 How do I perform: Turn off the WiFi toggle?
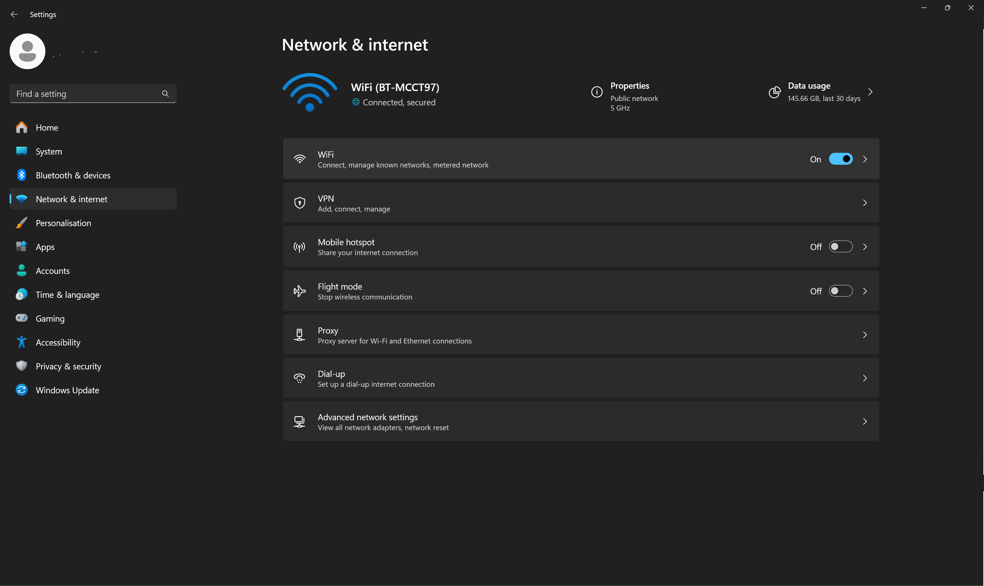click(841, 159)
